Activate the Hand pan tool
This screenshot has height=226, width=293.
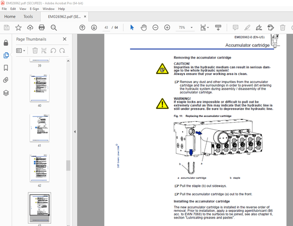pos(144,28)
